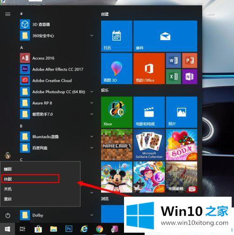This screenshot has width=234, height=235.
Task: Click the Dolby folder entry
Action: point(57,215)
